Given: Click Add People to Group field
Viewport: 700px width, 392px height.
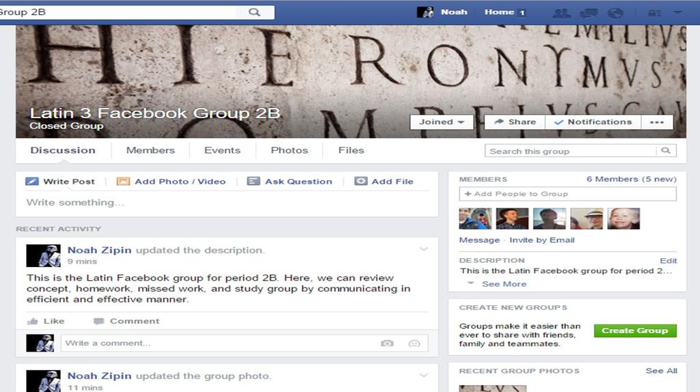Looking at the screenshot, I should point(568,194).
